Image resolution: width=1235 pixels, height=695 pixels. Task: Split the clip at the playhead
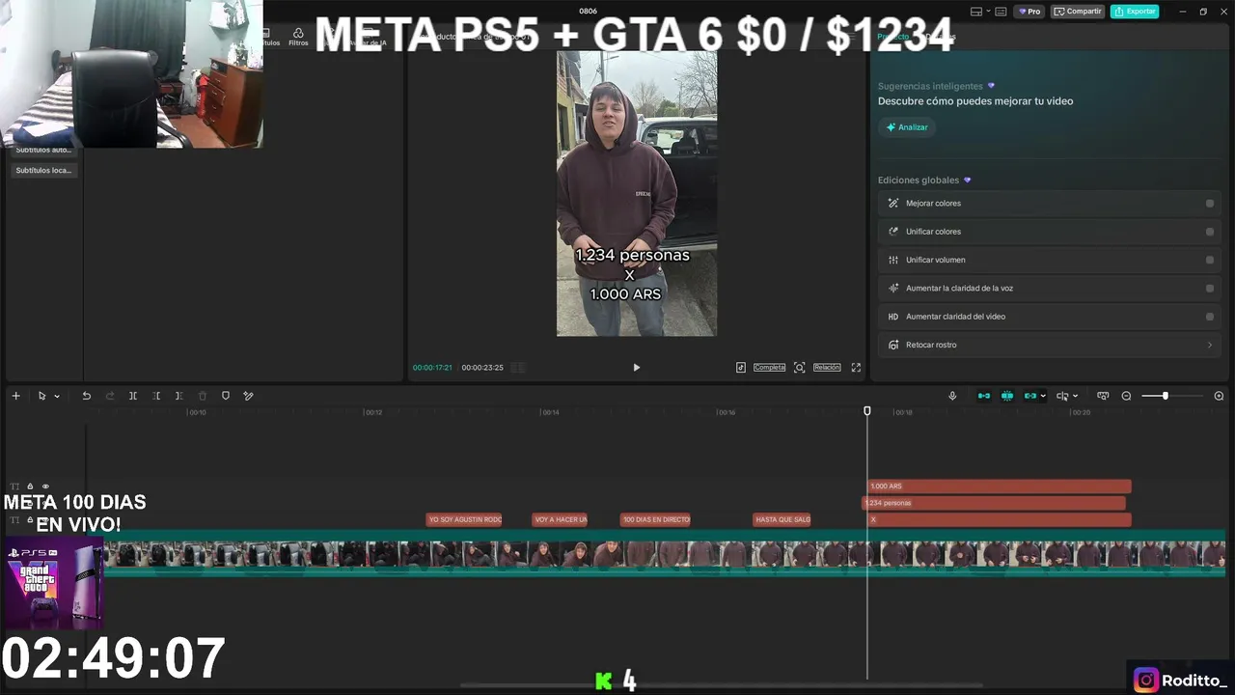click(133, 396)
